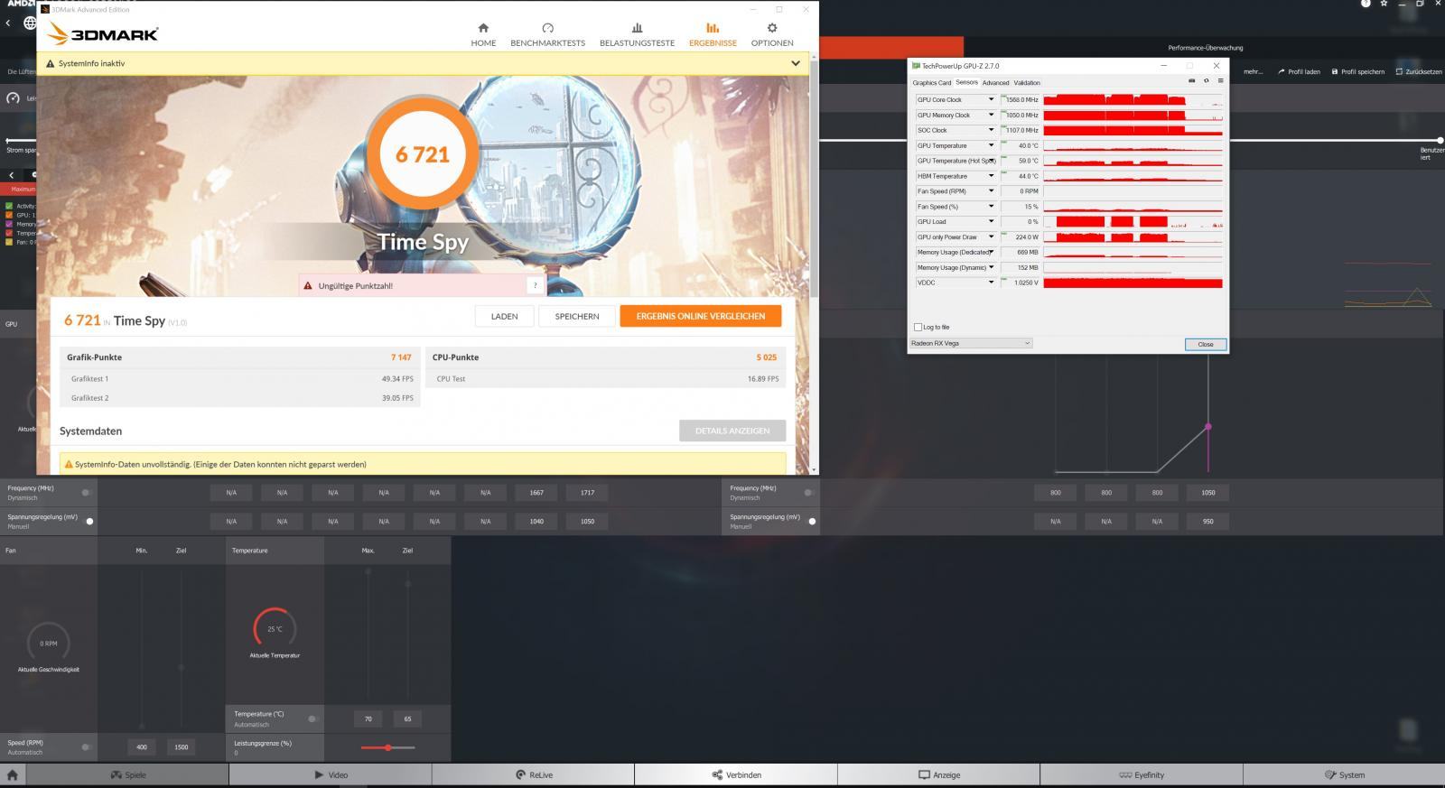
Task: Click the 1040 GPU voltage field
Action: click(536, 521)
